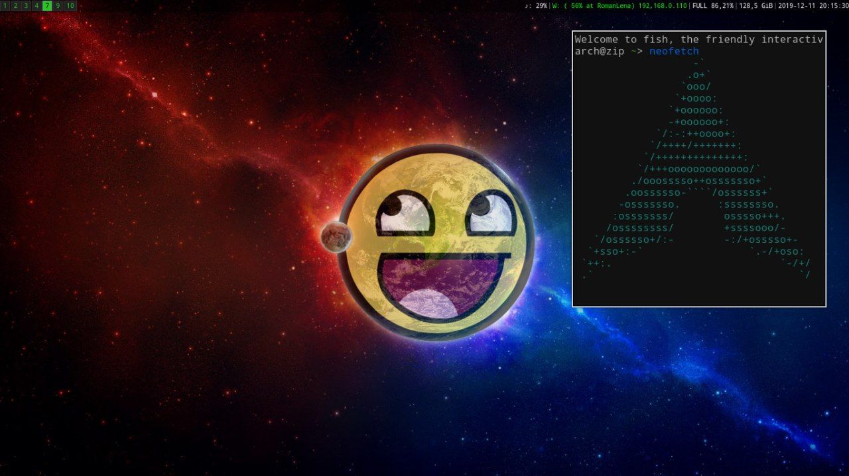Click the IP address 192.168.0.110

tap(663, 5)
